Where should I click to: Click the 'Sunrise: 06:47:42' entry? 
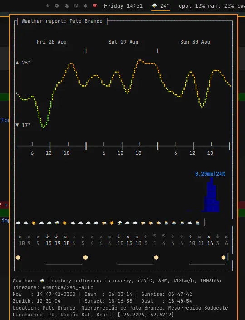167,294
